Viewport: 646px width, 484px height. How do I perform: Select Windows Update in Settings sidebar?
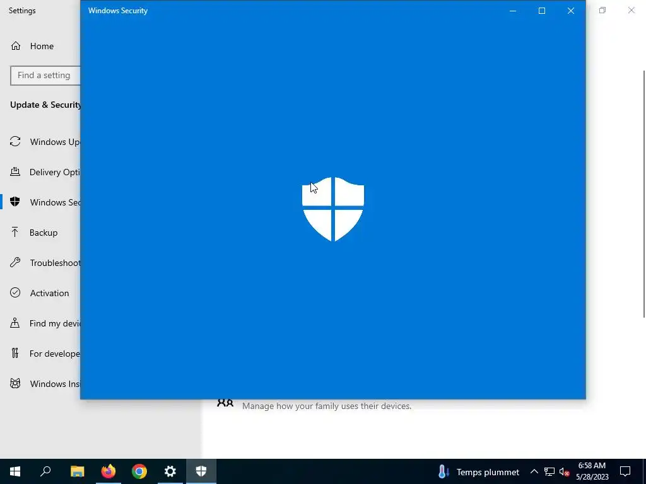(x=40, y=142)
